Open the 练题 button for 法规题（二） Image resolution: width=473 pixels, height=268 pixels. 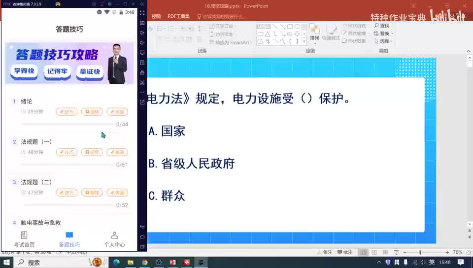[117, 193]
